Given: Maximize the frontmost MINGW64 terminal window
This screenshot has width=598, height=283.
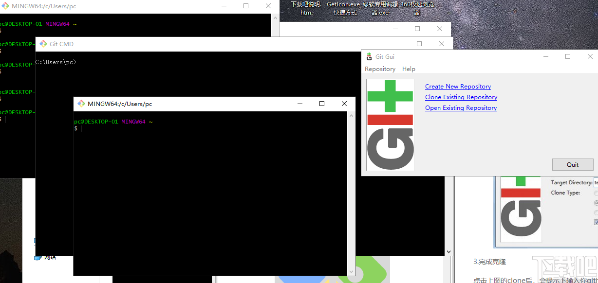Looking at the screenshot, I should [x=321, y=104].
